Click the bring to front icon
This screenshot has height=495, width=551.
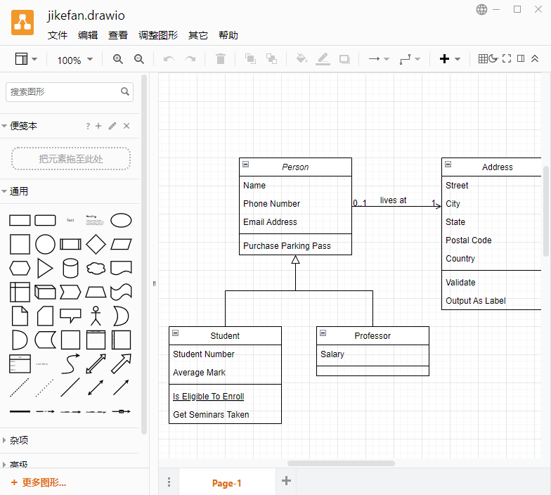coord(250,59)
